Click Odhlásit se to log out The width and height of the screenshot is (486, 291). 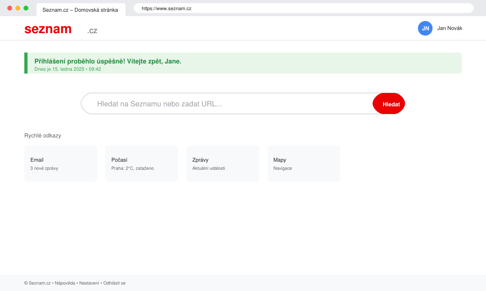coord(114,283)
